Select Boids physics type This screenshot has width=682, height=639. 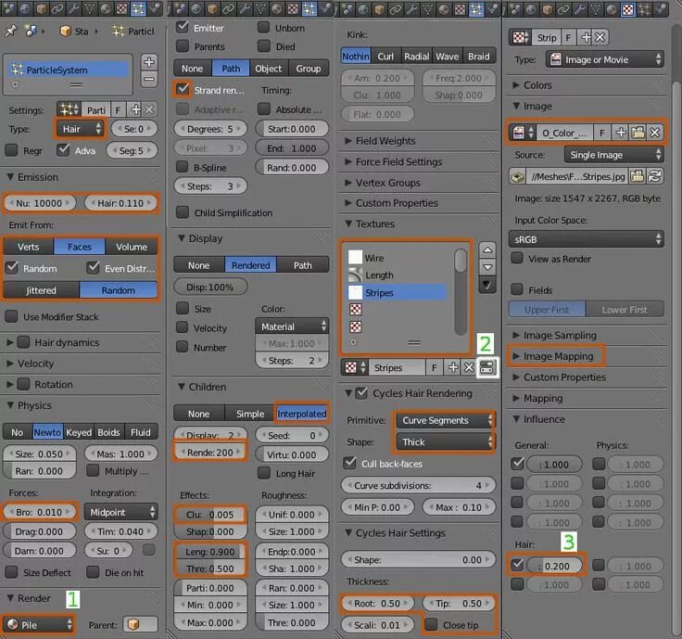tap(108, 432)
